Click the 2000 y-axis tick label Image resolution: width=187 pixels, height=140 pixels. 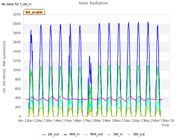pos(17,24)
